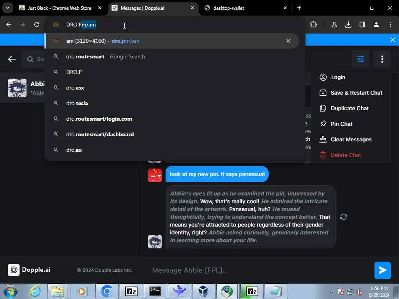Reload the current page
The height and width of the screenshot is (299, 399).
37,25
